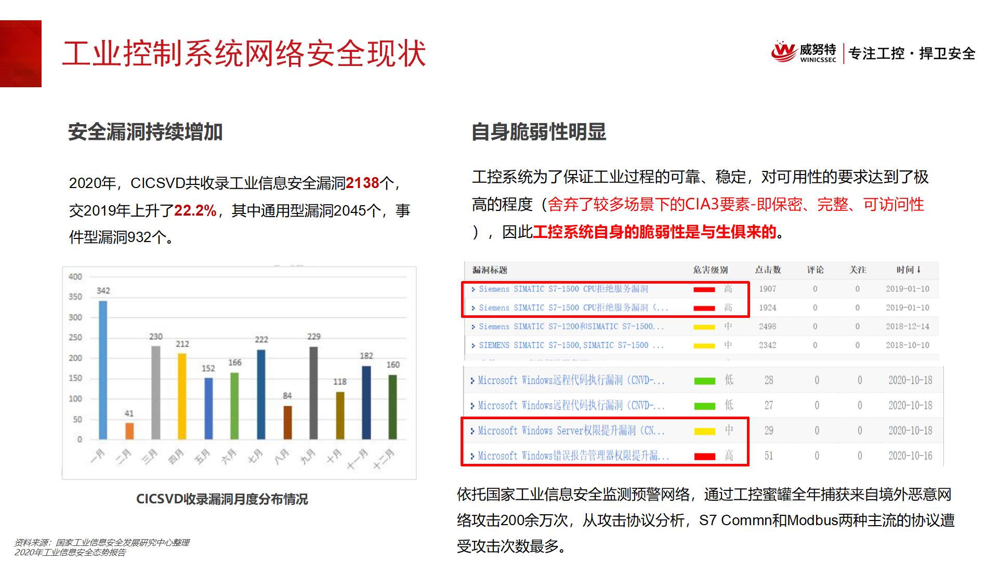This screenshot has height=561, width=998.
Task: Click the slide title 工业控制系统网络安全现状
Action: click(244, 53)
